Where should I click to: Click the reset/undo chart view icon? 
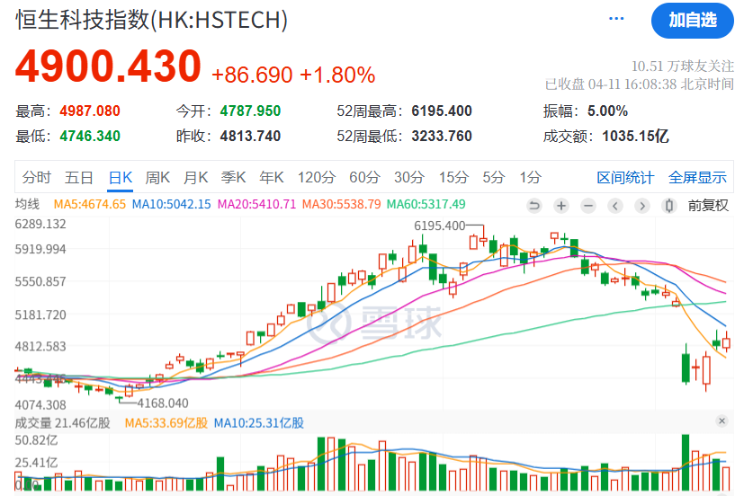tap(533, 206)
